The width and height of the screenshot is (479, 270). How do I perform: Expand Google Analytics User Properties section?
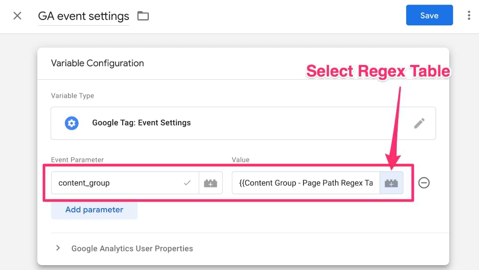58,248
